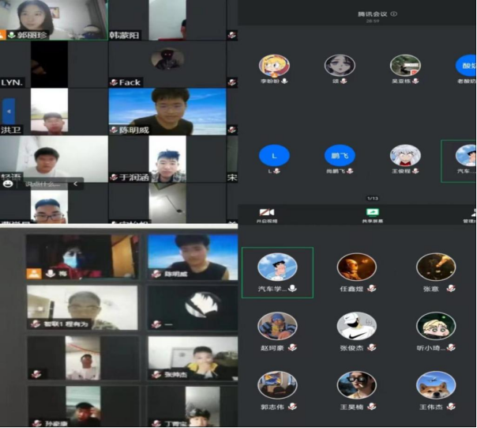This screenshot has width=477, height=428.
Task: Select 张意's dark avatar
Action: point(436,267)
